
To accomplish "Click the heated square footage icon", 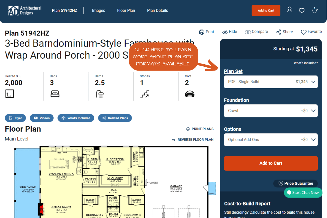I will (10, 93).
